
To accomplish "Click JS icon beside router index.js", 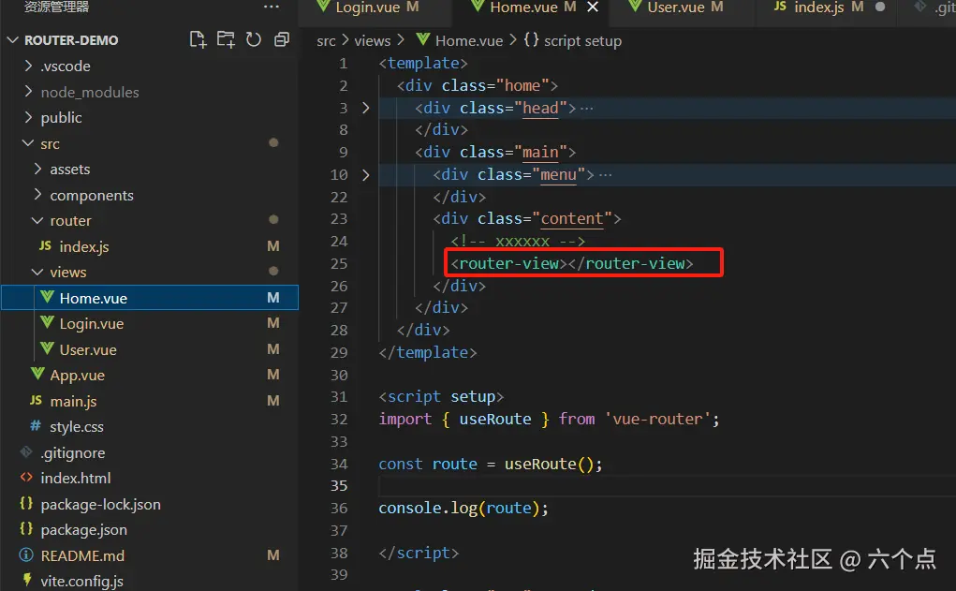I will [45, 245].
